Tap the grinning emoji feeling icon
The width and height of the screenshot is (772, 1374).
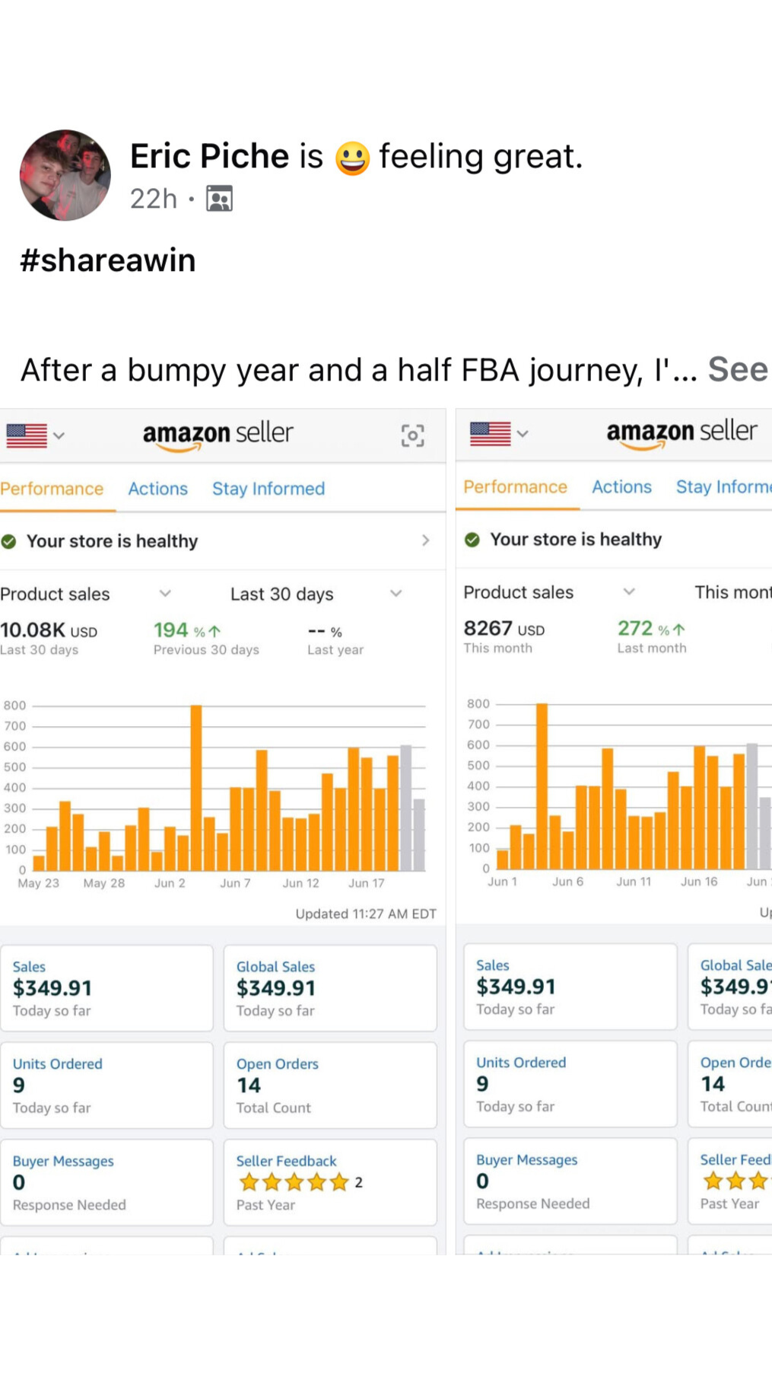352,158
